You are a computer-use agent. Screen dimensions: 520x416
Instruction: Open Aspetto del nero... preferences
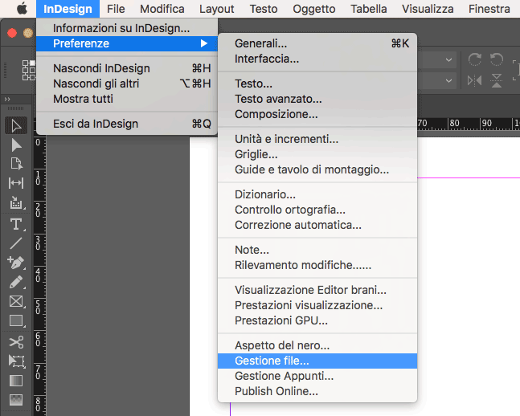[317, 345]
